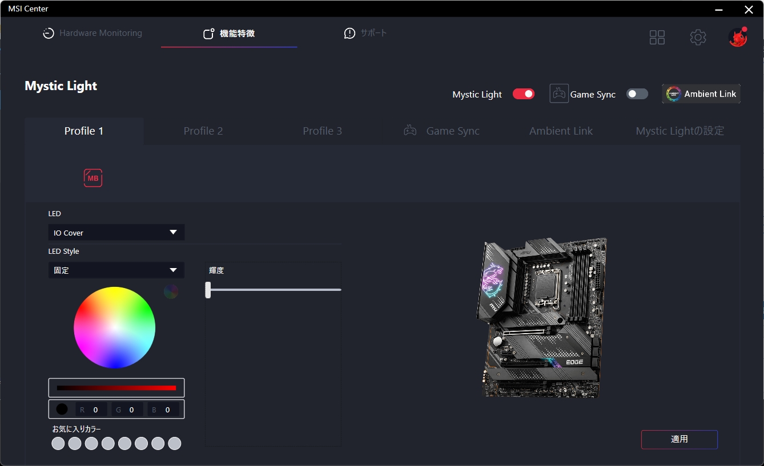Open the app grid icon top right
The height and width of the screenshot is (466, 764).
point(657,37)
